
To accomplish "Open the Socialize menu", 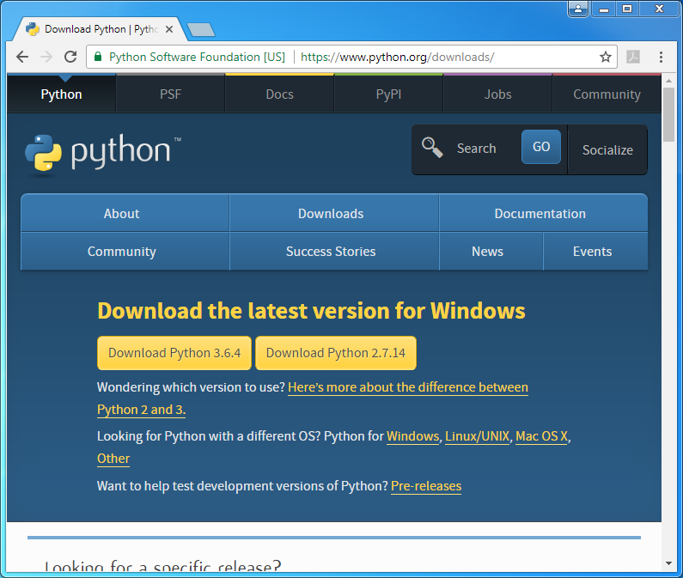I will click(607, 149).
